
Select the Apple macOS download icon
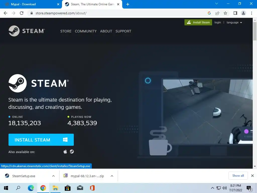[65, 152]
